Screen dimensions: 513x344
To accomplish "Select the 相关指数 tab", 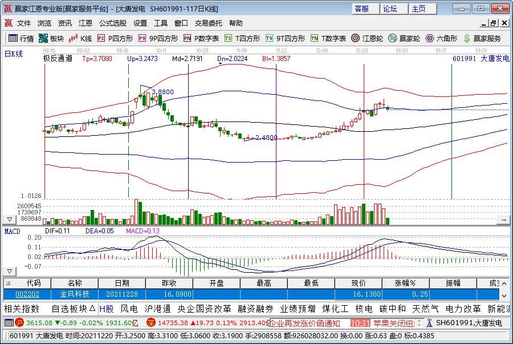I will (22, 309).
